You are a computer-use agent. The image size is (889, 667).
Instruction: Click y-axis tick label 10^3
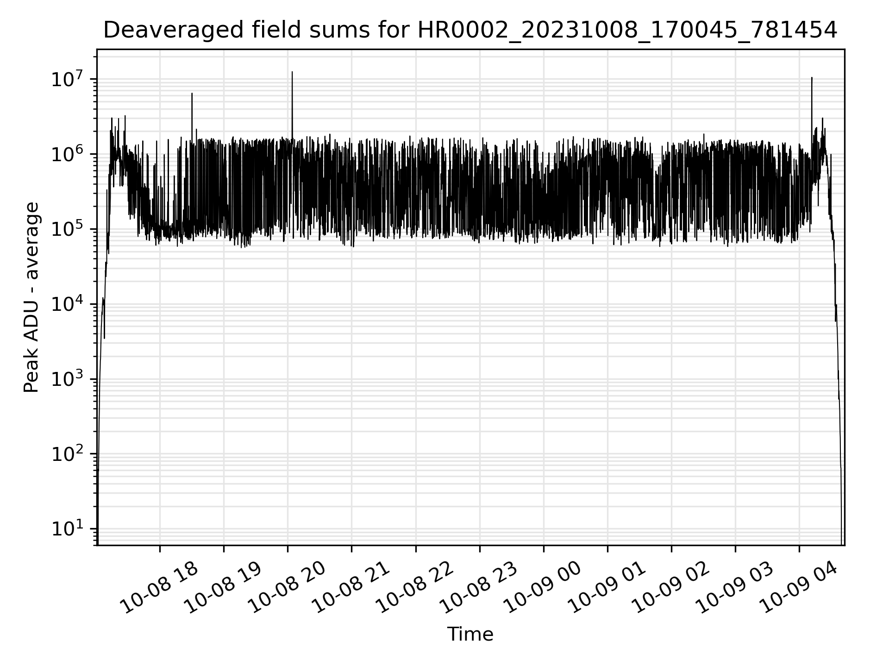(68, 379)
